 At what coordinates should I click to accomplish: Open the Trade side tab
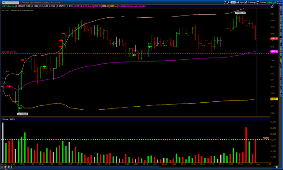tap(281, 8)
